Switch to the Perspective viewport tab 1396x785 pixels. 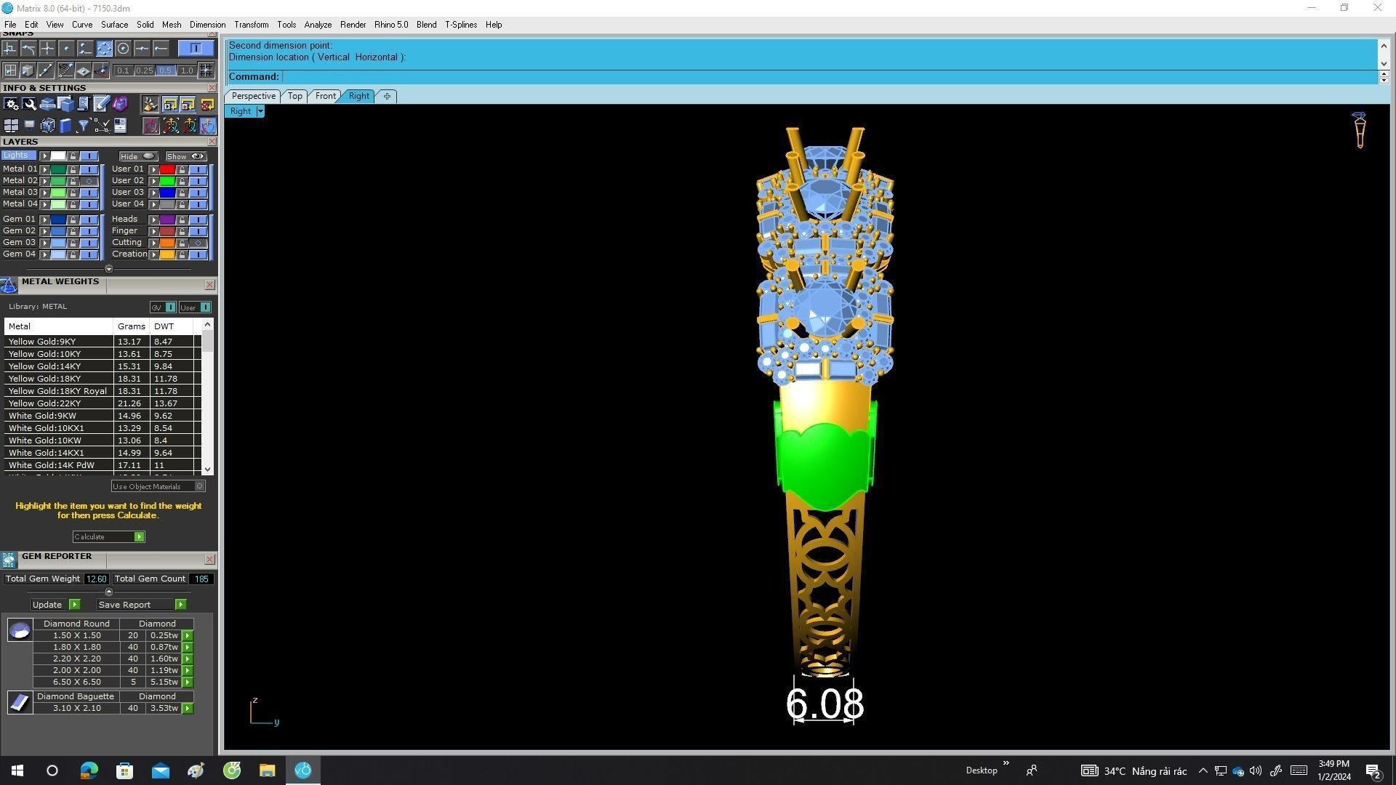253,96
